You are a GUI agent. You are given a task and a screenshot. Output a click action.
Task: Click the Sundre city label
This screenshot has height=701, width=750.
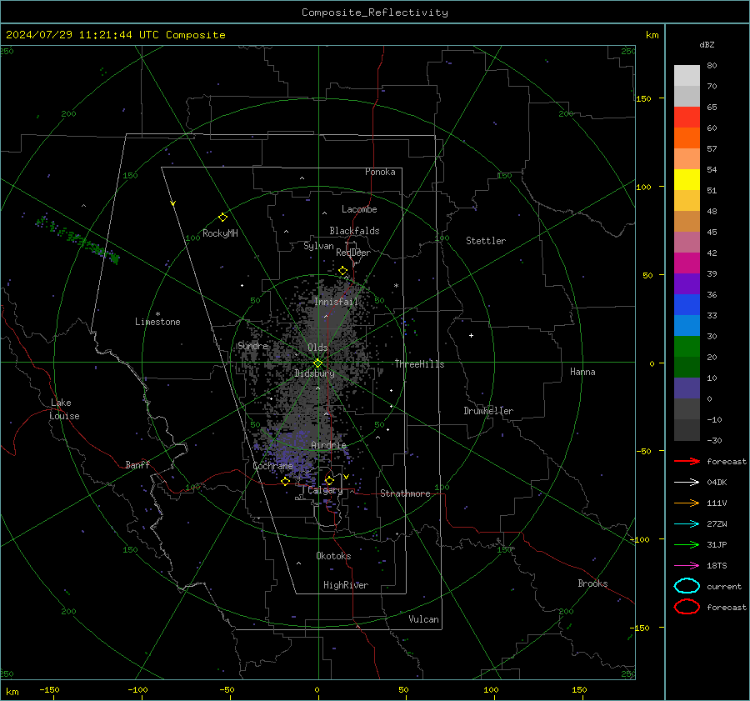(x=253, y=346)
